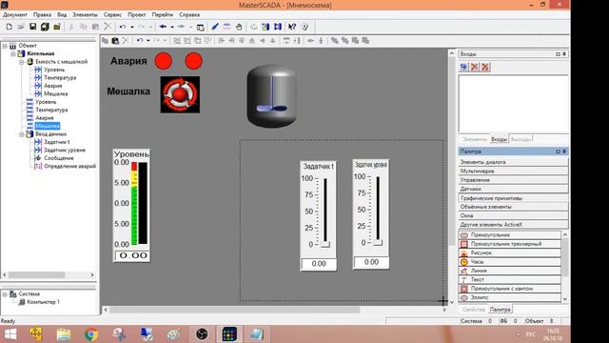
Task: Click the Open folder toolbar icon
Action: click(x=21, y=27)
